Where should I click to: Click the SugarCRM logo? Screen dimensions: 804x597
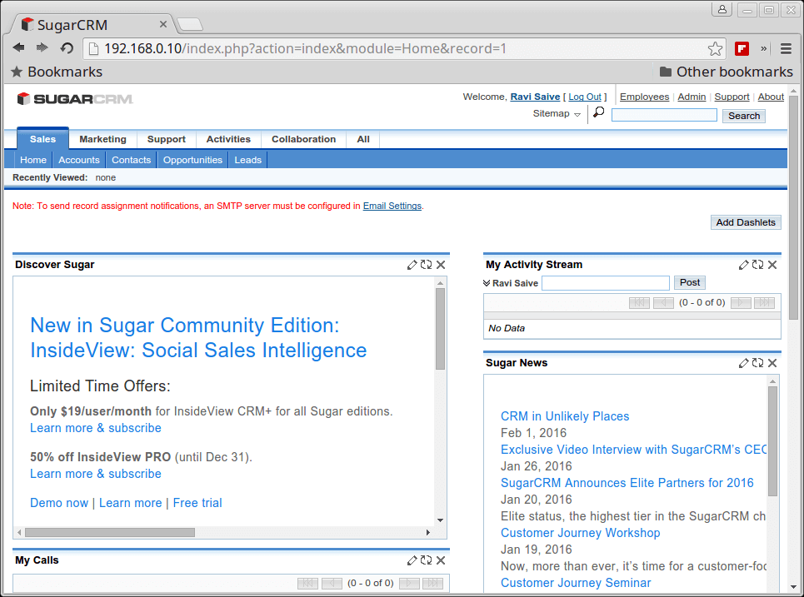pyautogui.click(x=75, y=98)
